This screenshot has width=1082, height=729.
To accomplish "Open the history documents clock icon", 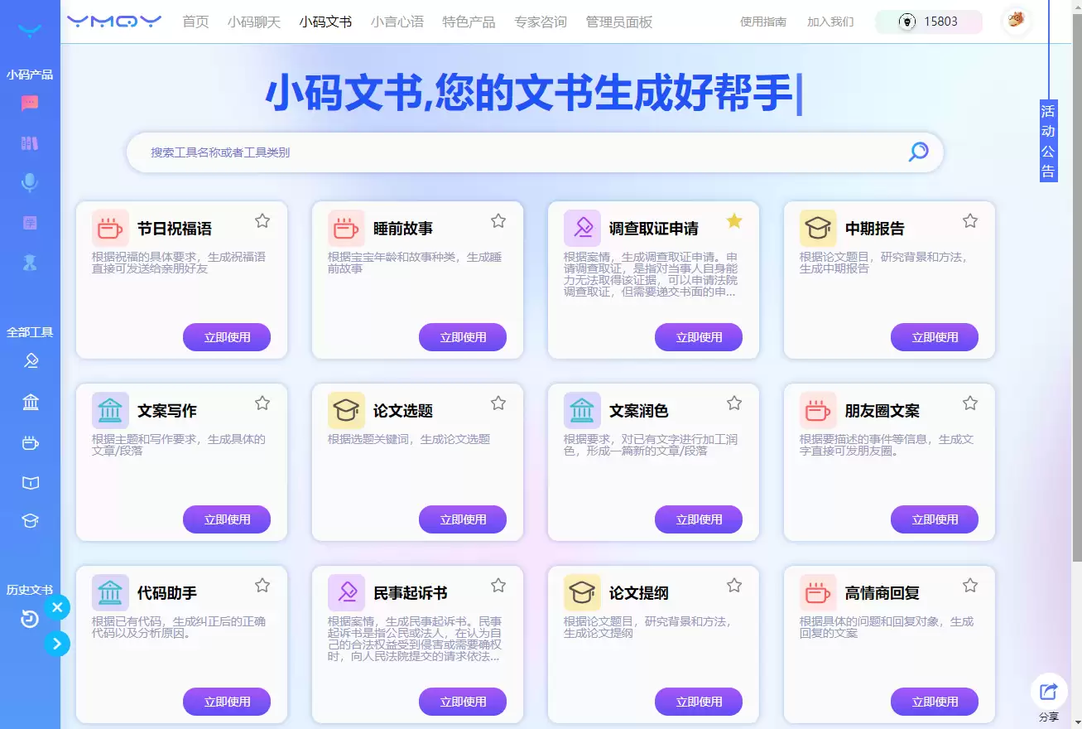I will pos(30,619).
